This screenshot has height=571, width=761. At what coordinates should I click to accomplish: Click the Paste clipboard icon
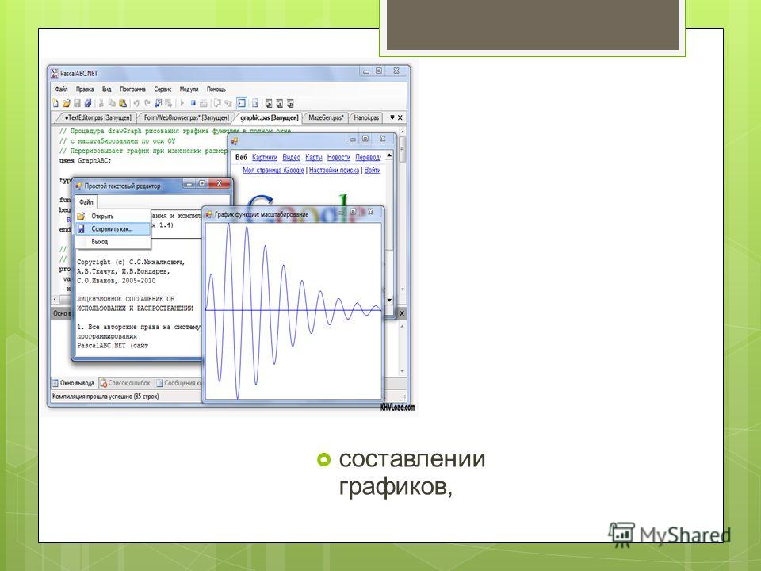click(x=123, y=103)
